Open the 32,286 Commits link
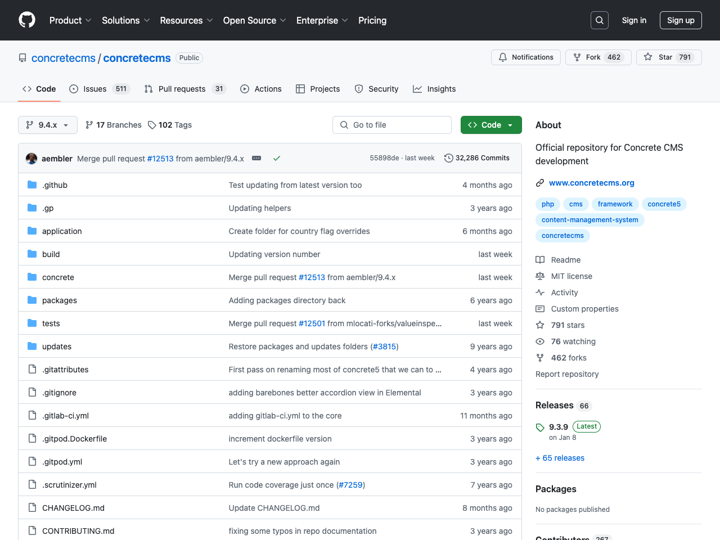 point(477,158)
